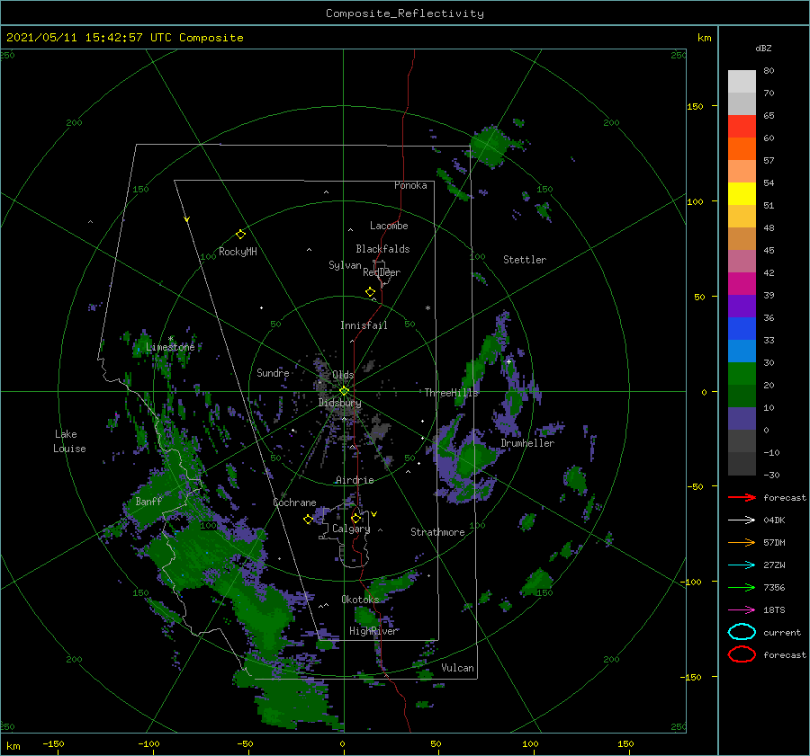Click the RockyMH location label

point(238,252)
